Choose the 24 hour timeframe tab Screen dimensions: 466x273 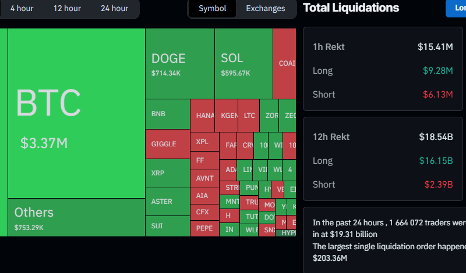(x=114, y=8)
